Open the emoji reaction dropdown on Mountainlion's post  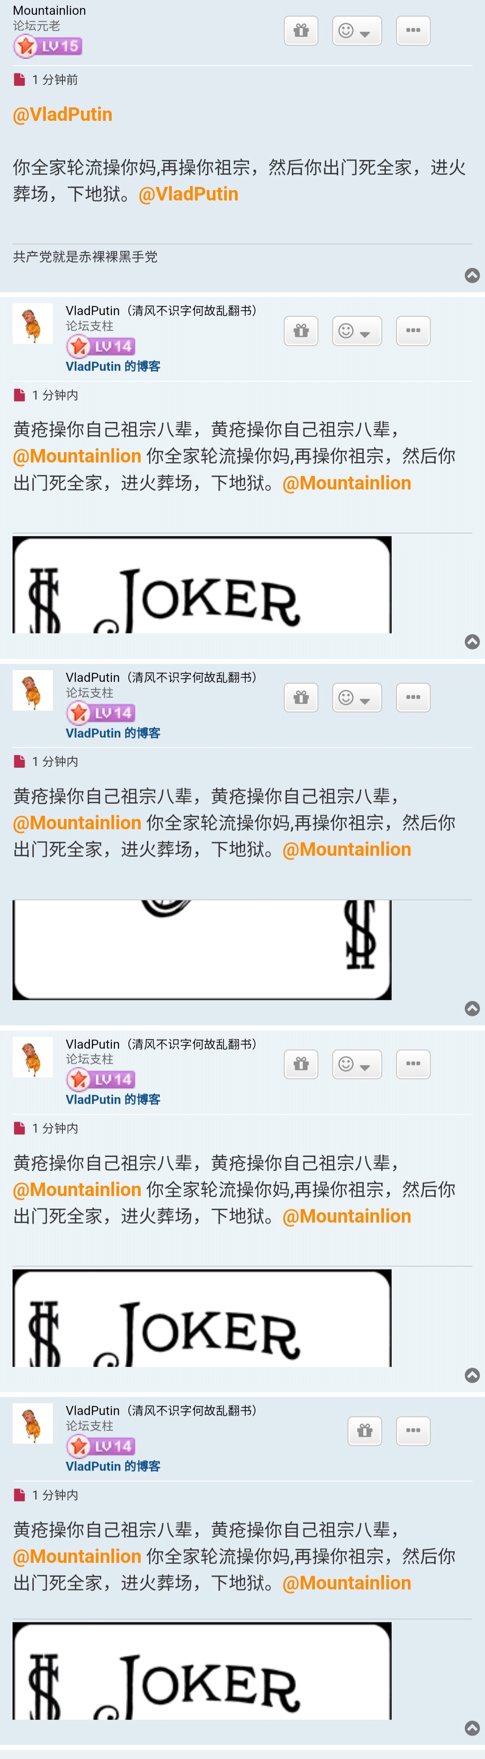(357, 31)
